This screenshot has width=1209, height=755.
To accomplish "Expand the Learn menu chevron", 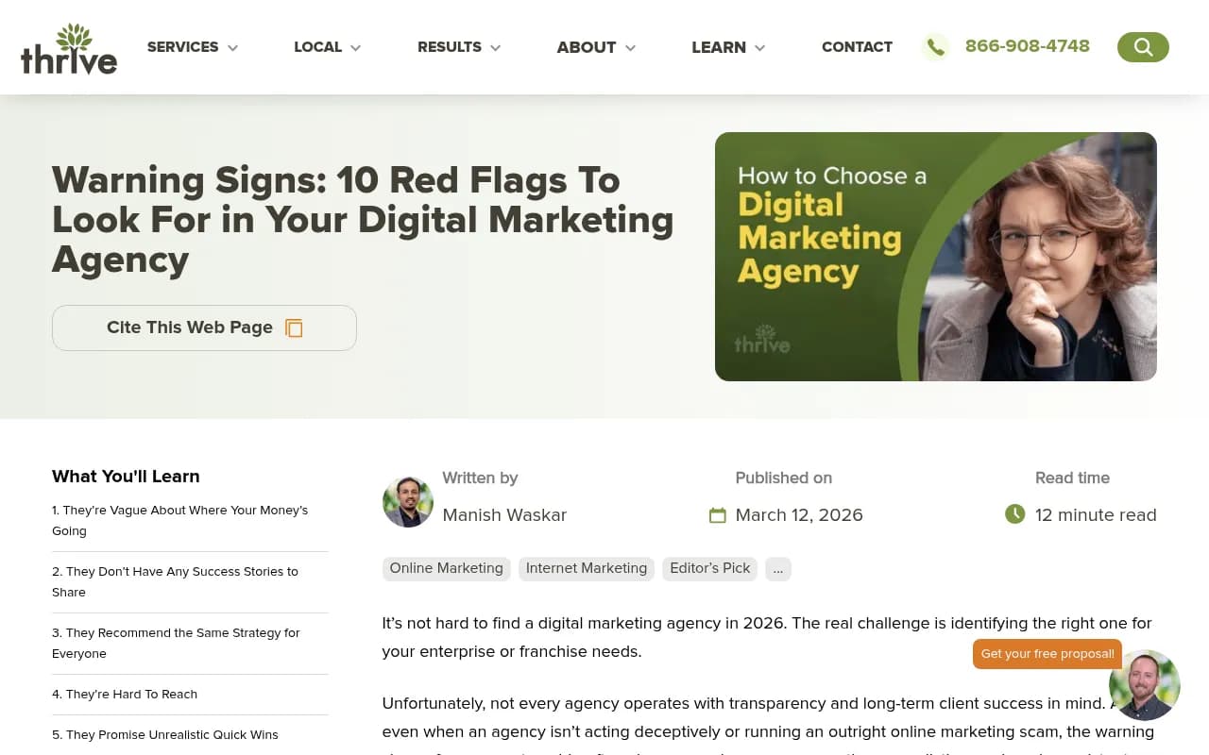I will (759, 48).
